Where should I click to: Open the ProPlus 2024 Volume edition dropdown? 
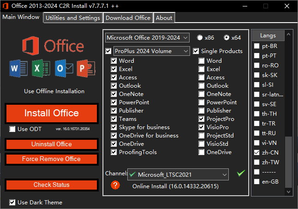point(151,51)
